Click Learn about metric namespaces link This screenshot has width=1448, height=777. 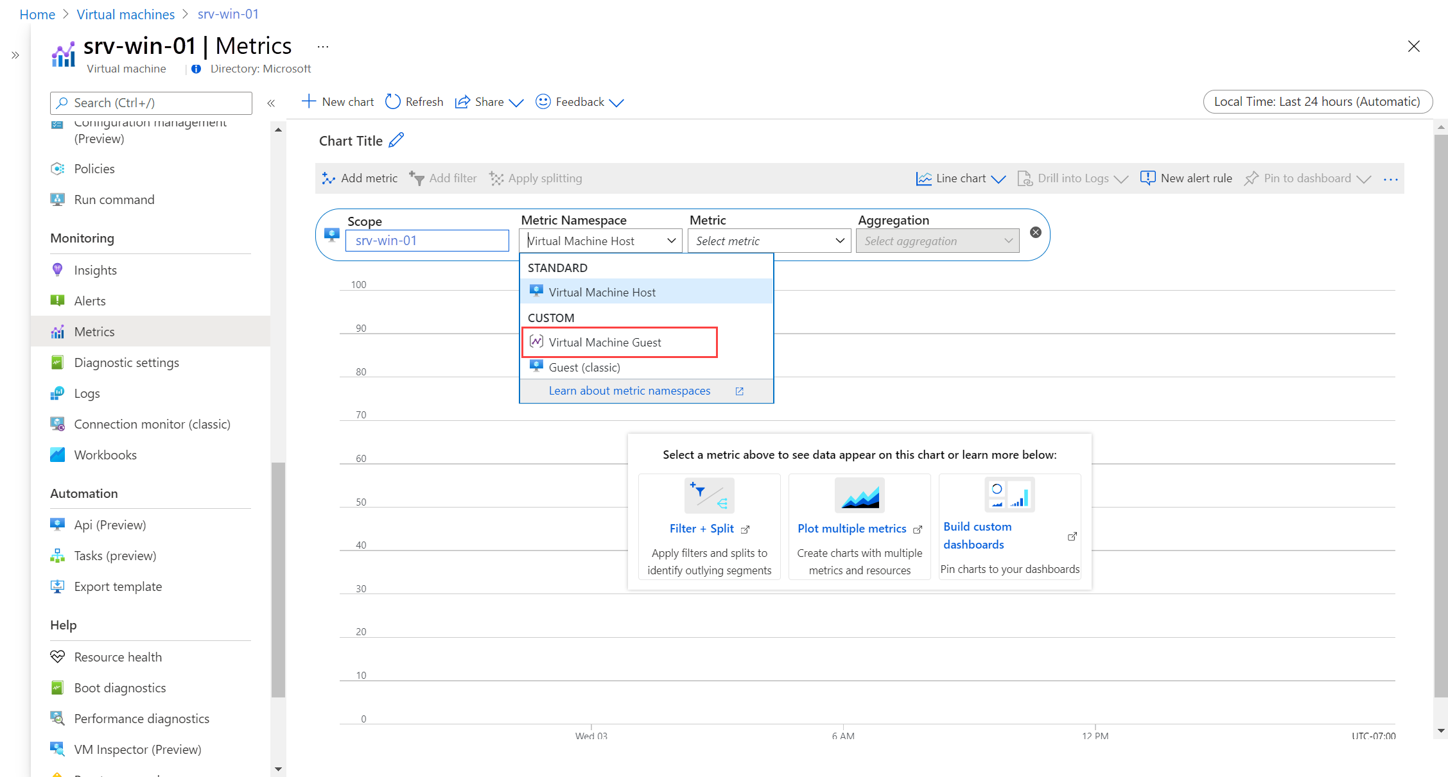(629, 391)
